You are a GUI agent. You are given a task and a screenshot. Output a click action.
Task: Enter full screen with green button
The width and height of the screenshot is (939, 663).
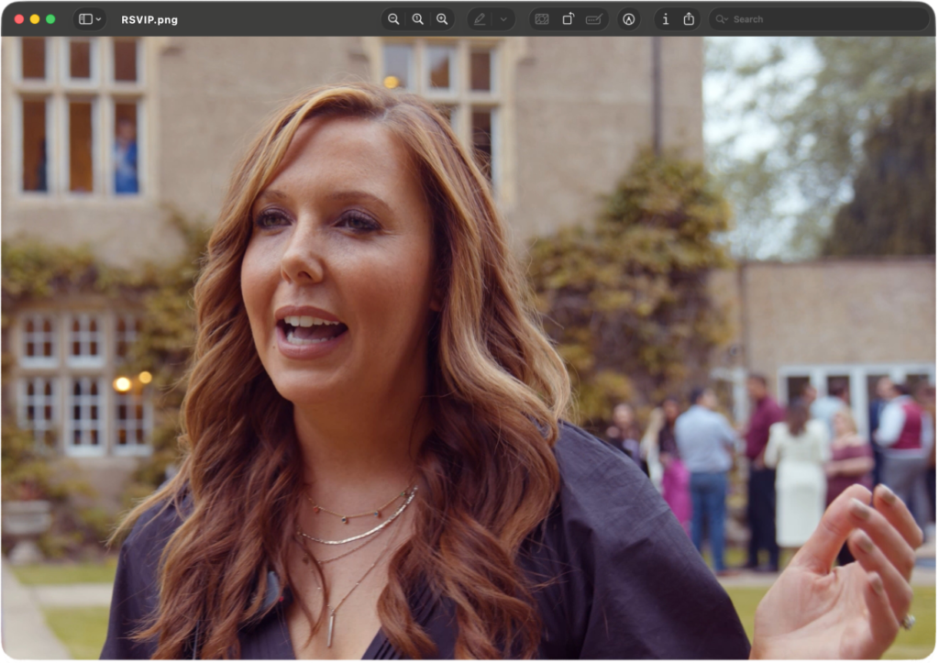(x=50, y=19)
